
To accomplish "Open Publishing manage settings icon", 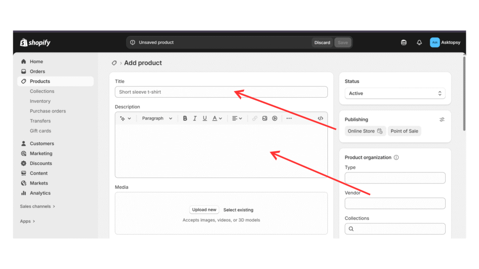I will pos(442,120).
